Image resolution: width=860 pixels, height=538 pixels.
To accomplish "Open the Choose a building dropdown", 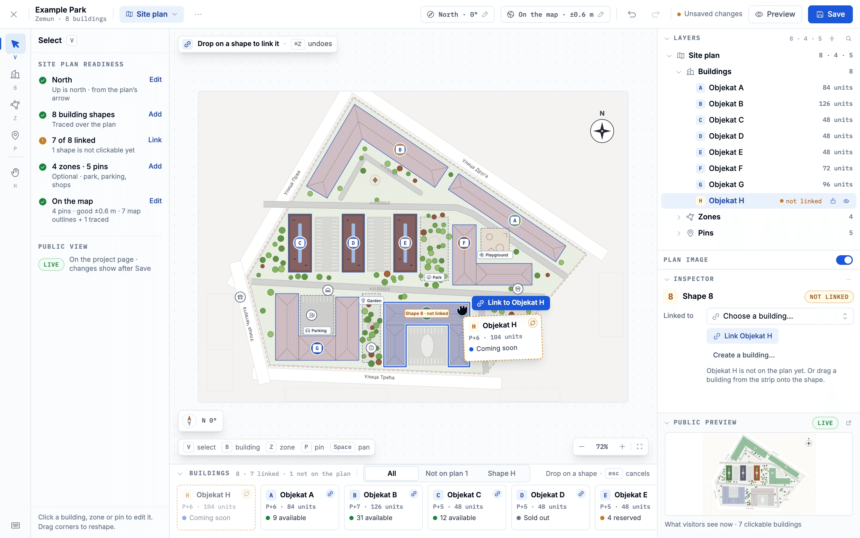I will point(780,316).
